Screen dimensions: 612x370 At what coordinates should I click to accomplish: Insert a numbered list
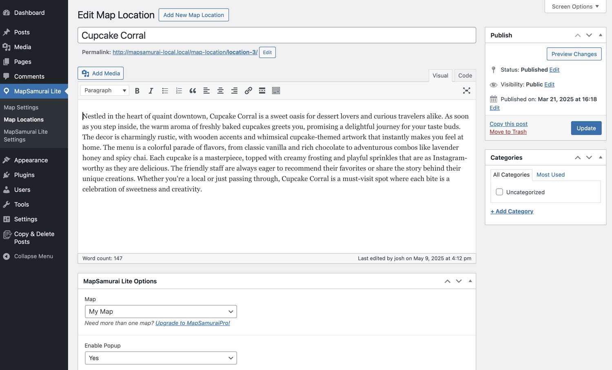179,90
